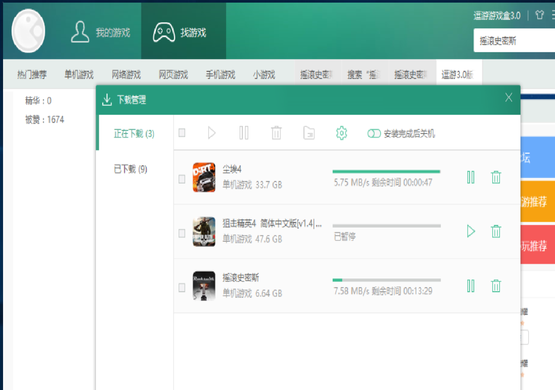Screen dimensions: 555x390
Task: Click the 被赞：1674 text
Action: pos(45,119)
